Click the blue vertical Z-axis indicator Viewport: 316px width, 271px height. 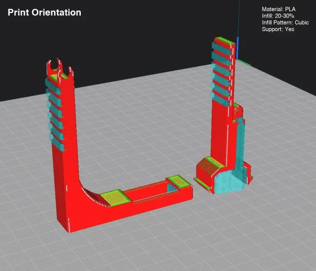238,47
